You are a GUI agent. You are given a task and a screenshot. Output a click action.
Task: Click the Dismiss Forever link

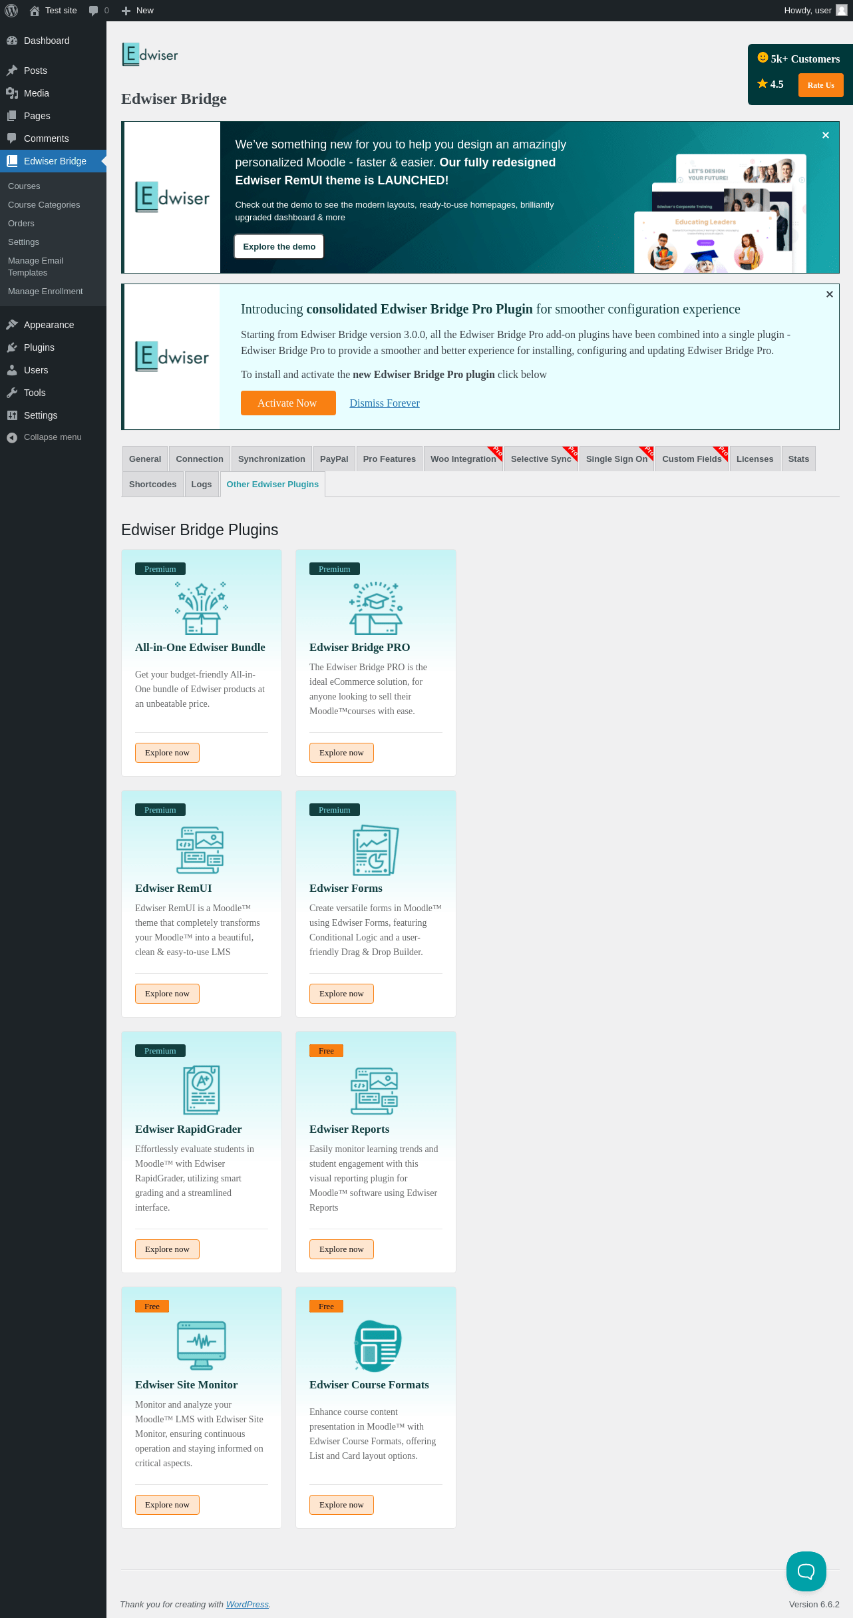pos(385,403)
